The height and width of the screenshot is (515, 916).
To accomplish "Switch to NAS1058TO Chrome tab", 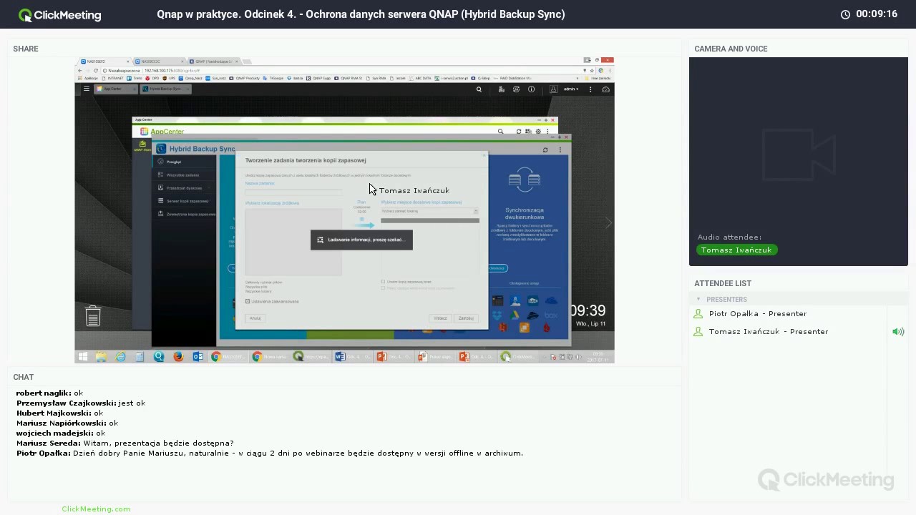I will pos(104,62).
